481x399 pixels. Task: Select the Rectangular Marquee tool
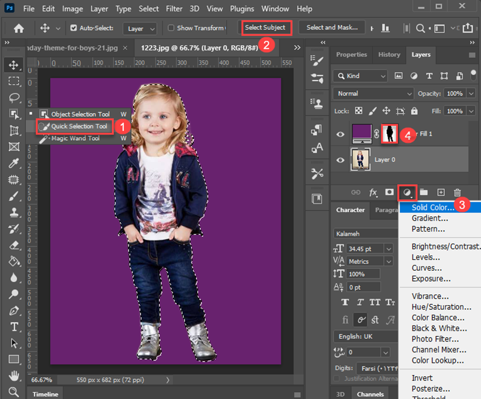[13, 81]
